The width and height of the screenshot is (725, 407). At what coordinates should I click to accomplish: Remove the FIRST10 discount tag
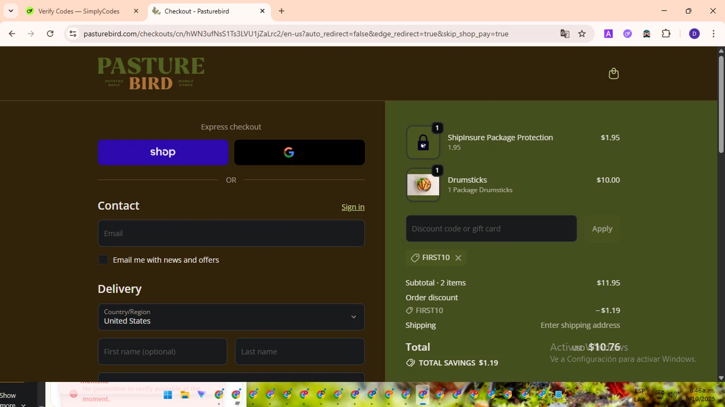pos(458,258)
